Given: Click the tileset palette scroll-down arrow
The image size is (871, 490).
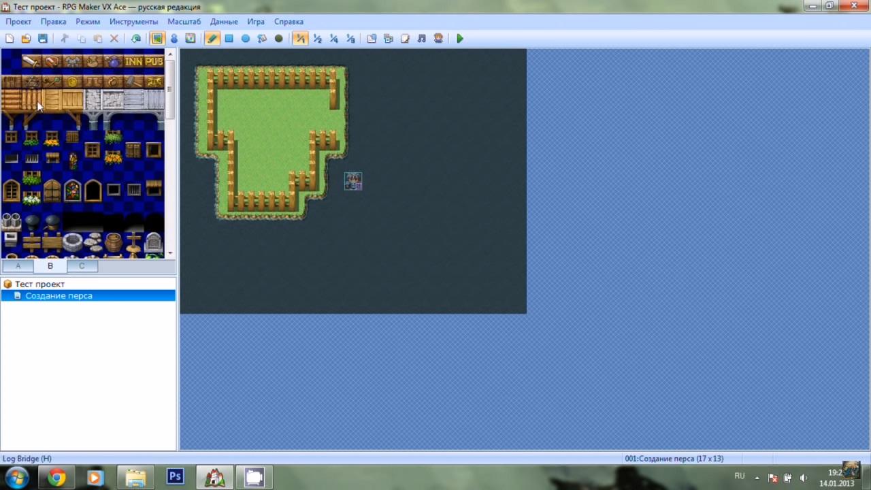Looking at the screenshot, I should (171, 253).
